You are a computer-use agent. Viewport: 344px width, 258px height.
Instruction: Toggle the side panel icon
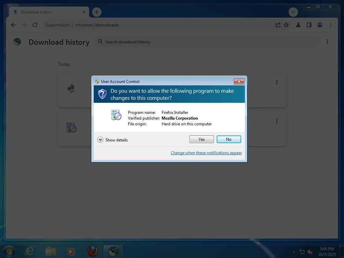pyautogui.click(x=309, y=25)
